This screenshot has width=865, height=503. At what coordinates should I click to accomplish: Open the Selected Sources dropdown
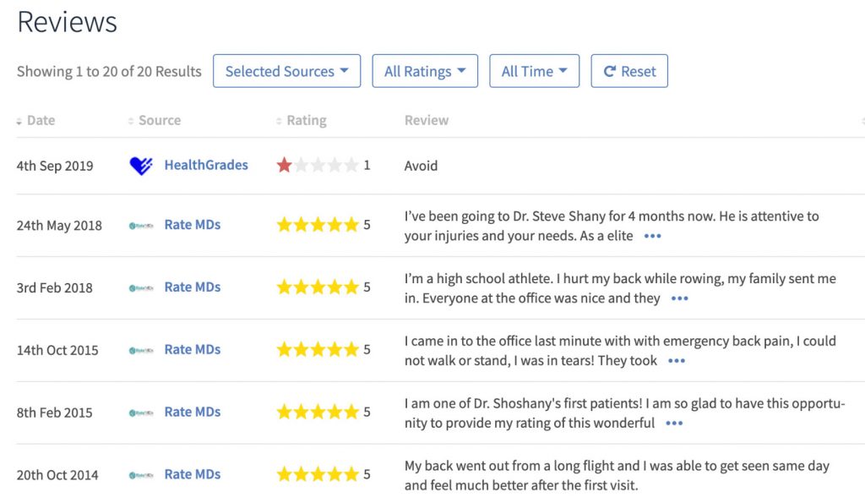(x=286, y=71)
